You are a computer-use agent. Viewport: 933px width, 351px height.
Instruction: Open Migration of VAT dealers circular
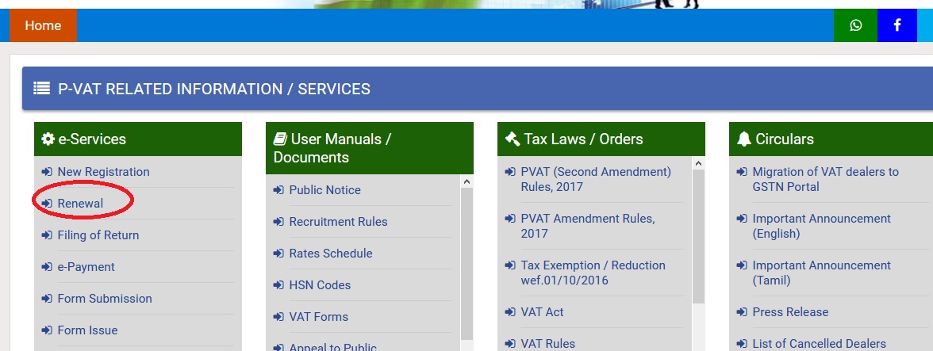(825, 179)
